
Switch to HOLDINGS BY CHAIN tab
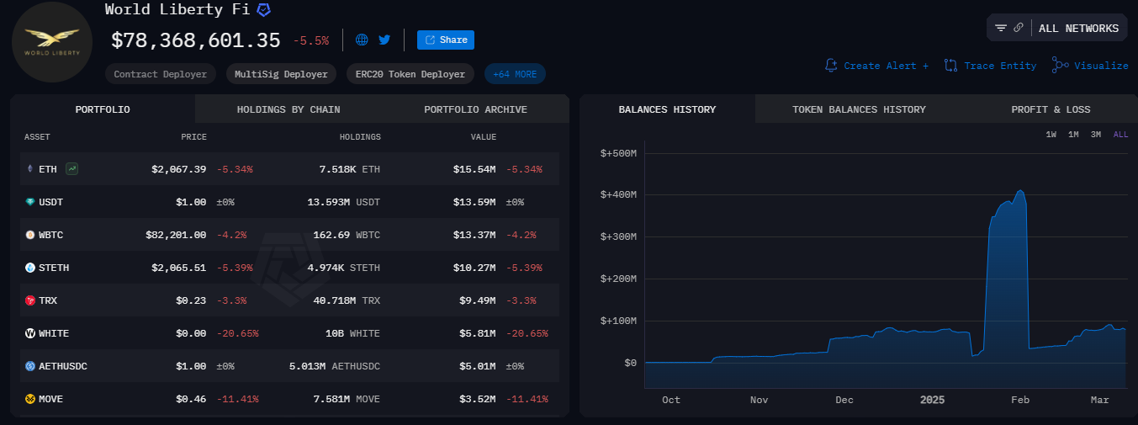point(288,109)
